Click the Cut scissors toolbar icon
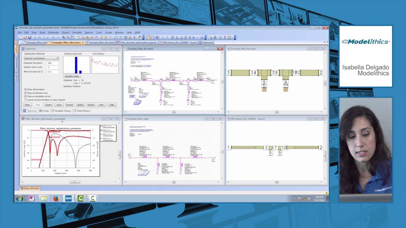Screen dimensions: 406x228 tap(35, 37)
